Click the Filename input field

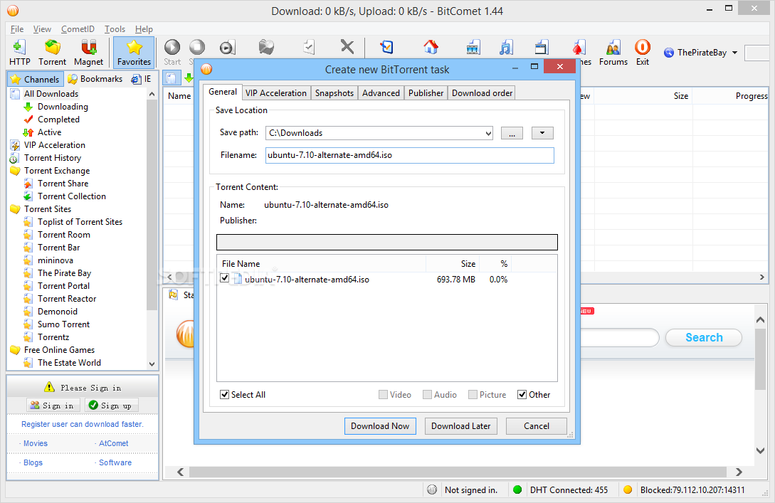(x=410, y=155)
